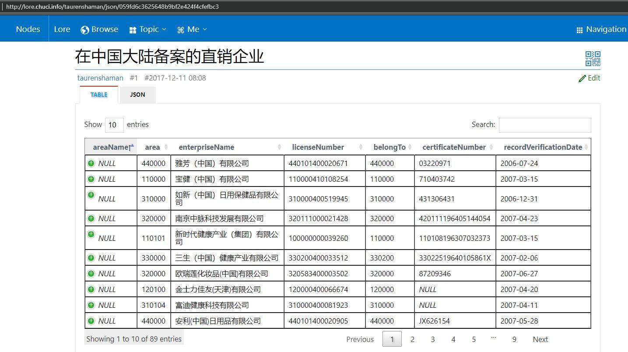Open the QR code icon

[x=593, y=58]
